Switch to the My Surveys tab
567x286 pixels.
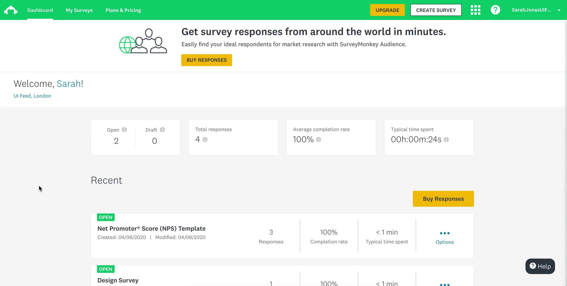click(79, 10)
